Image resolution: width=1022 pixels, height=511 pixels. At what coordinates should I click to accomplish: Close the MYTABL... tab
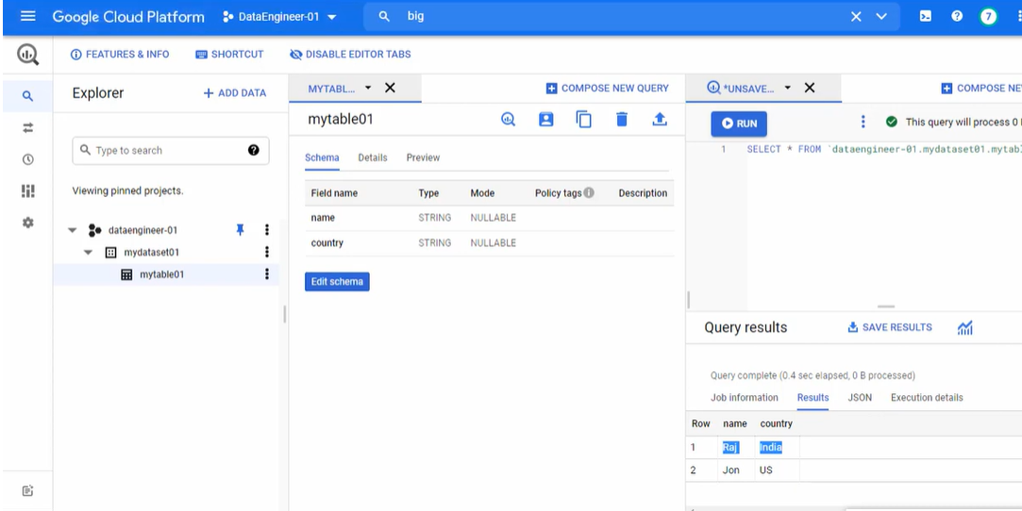tap(390, 88)
